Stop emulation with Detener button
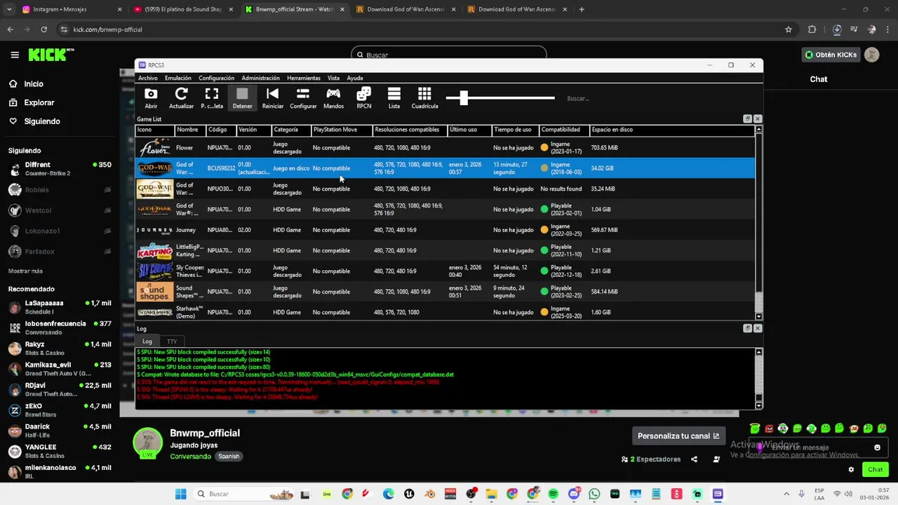This screenshot has width=898, height=505. [242, 98]
